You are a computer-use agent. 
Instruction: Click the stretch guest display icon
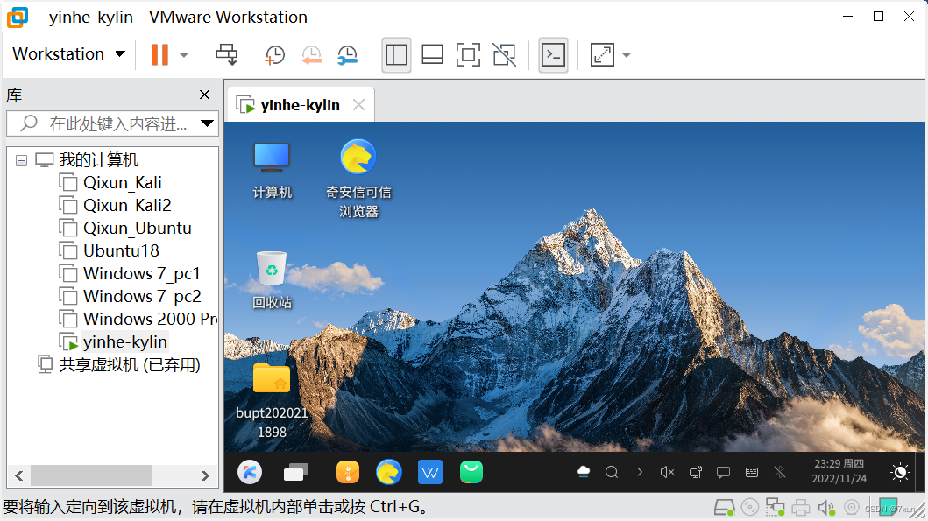coord(602,54)
